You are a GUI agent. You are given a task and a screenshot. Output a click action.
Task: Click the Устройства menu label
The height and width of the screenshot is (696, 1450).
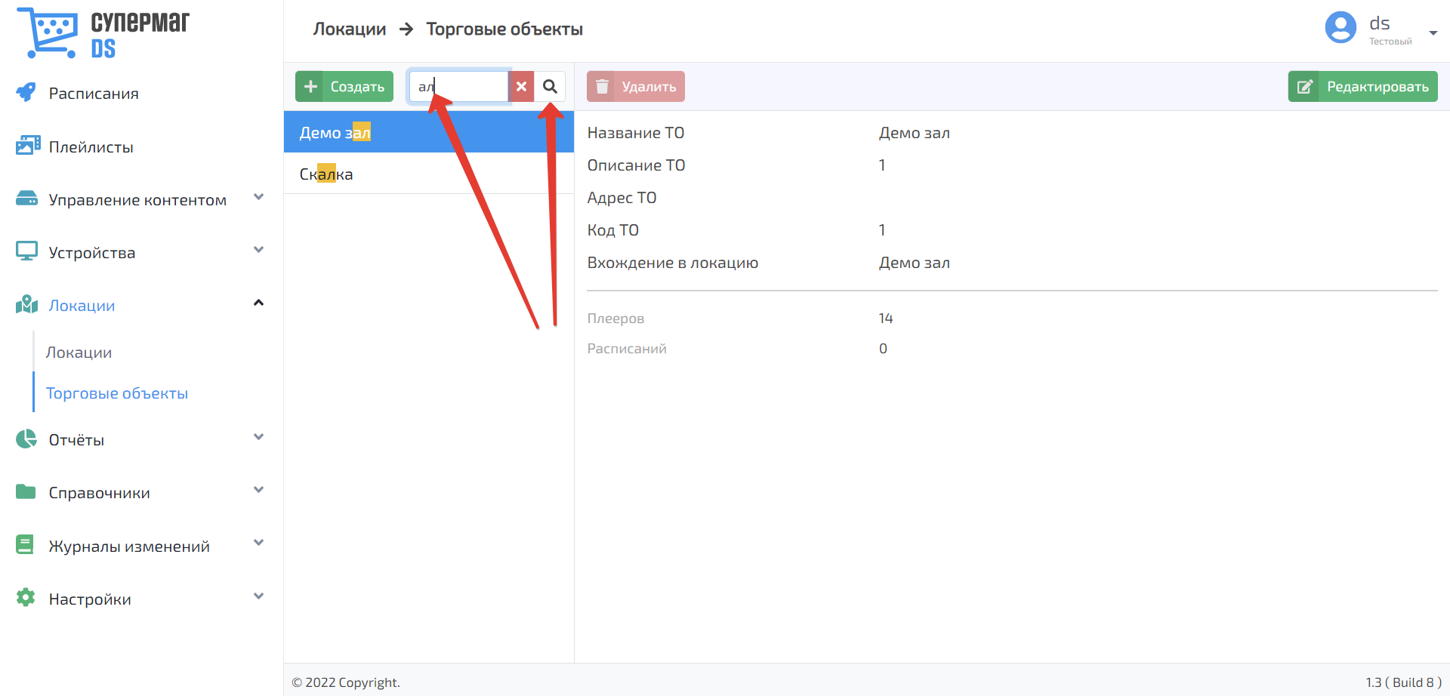[x=92, y=253]
